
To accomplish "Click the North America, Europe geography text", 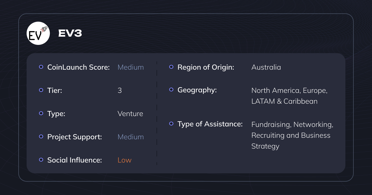I will click(x=289, y=91).
